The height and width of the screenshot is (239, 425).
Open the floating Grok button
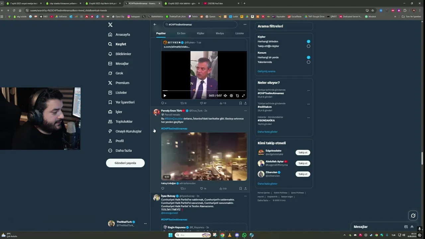tap(413, 215)
